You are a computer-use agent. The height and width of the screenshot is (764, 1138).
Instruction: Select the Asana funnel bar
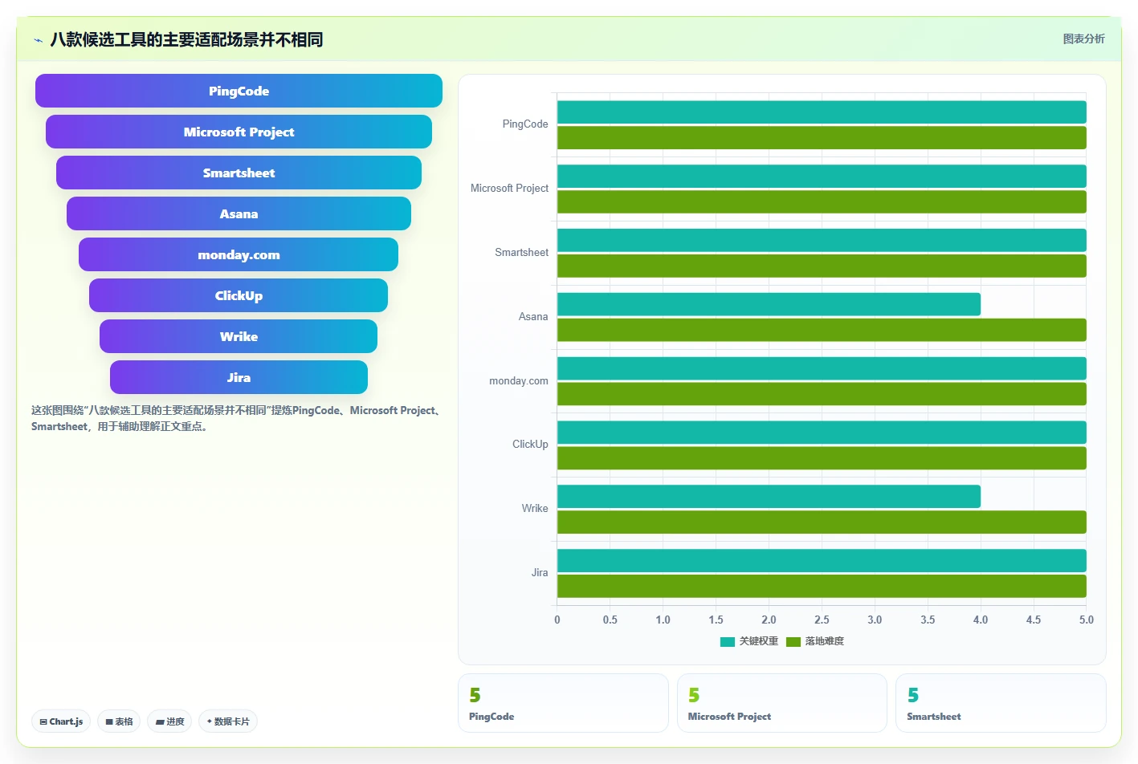coord(239,213)
